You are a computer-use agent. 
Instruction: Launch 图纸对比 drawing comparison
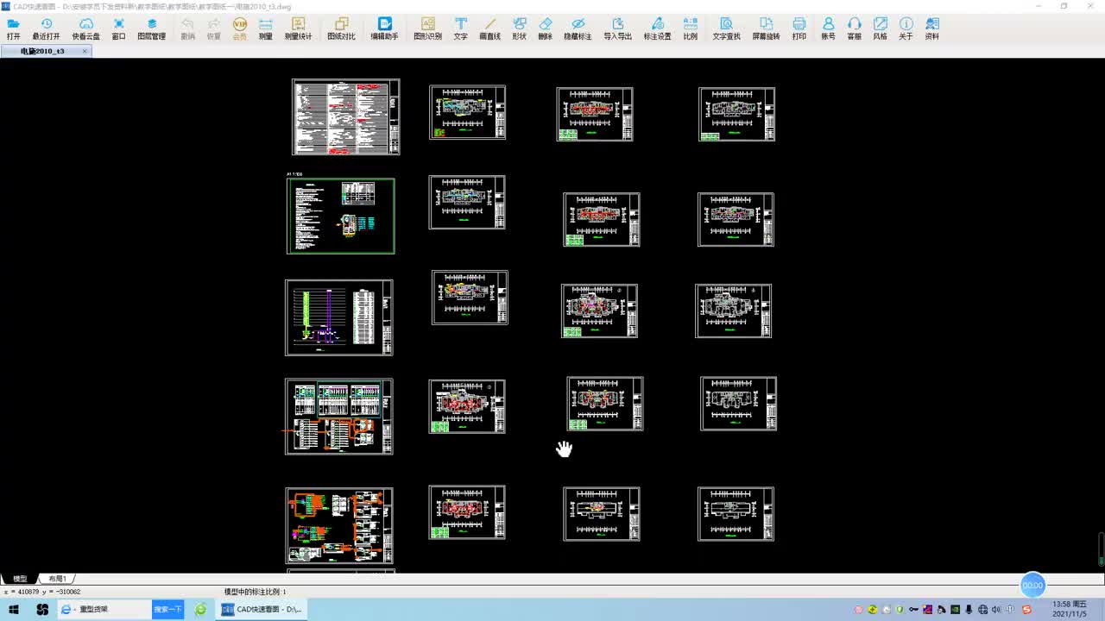(341, 28)
